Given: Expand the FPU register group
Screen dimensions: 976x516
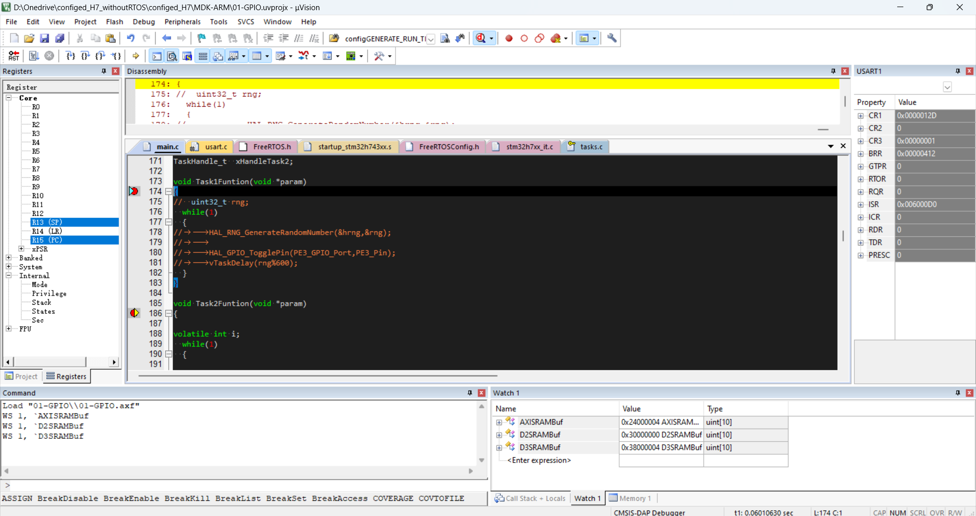Looking at the screenshot, I should (x=9, y=329).
